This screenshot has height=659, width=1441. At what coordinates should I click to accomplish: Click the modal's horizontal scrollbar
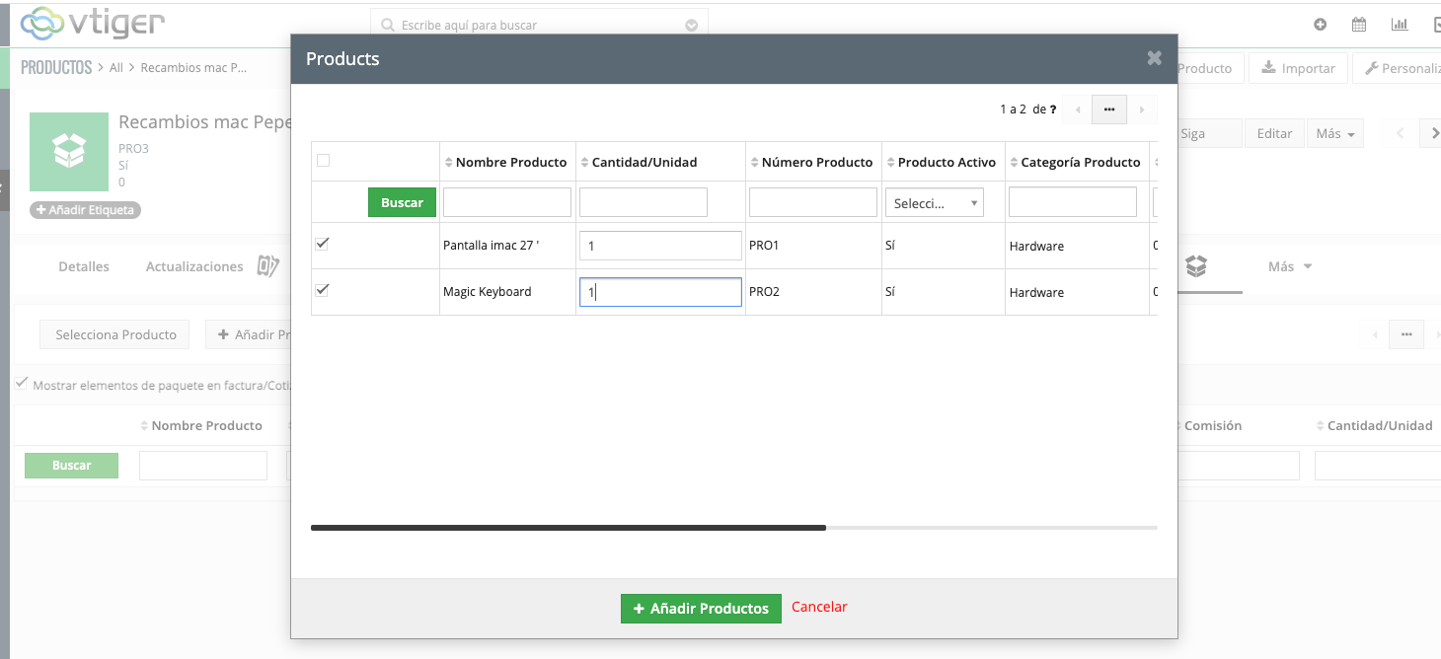[x=568, y=528]
